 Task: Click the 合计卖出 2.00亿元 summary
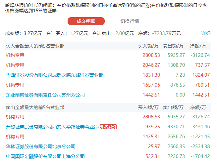tap(113, 33)
